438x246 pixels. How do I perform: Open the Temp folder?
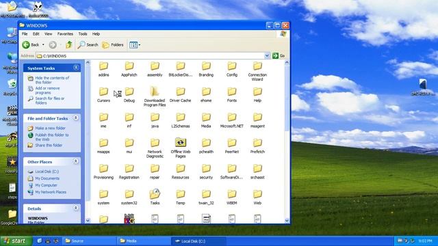point(181,197)
